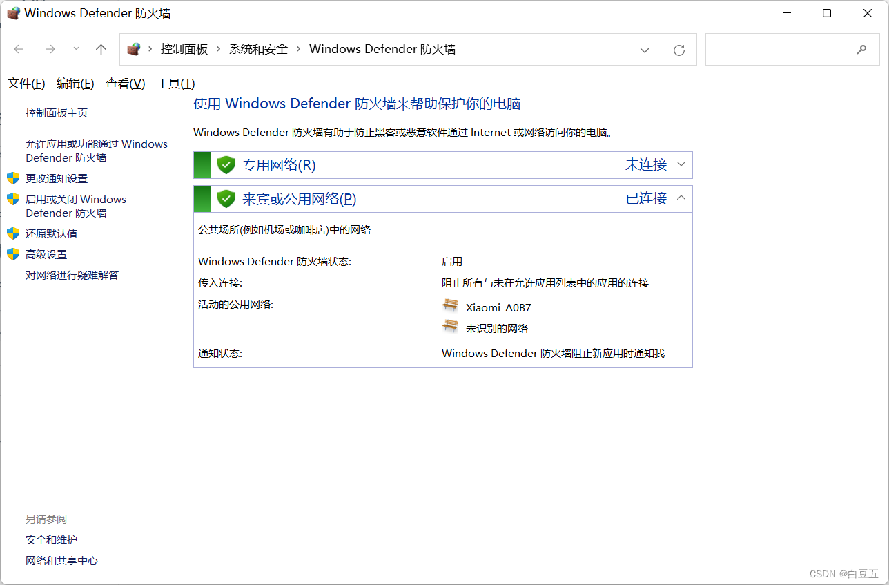
Task: Click the shield icon beside 高级设置
Action: [13, 254]
